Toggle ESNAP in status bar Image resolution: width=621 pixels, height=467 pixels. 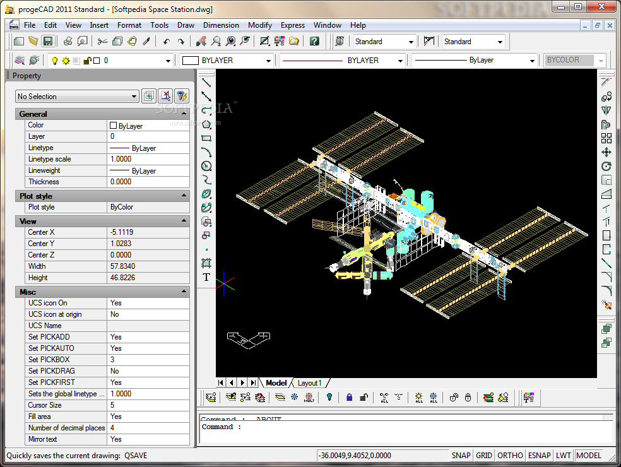(x=539, y=456)
